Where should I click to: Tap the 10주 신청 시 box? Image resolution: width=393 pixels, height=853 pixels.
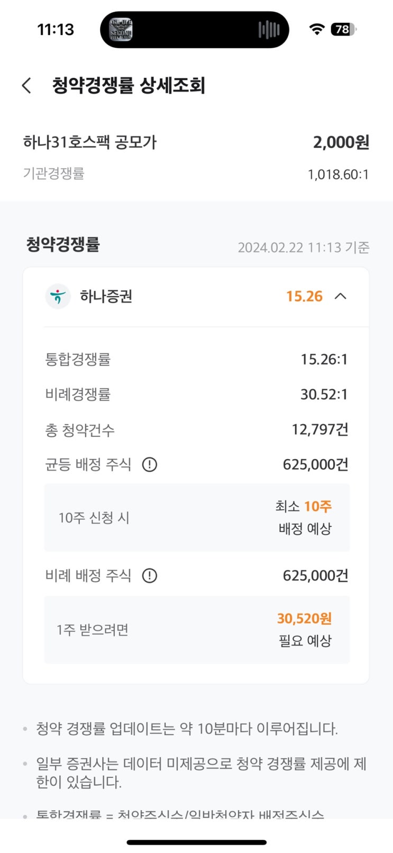coord(197,517)
